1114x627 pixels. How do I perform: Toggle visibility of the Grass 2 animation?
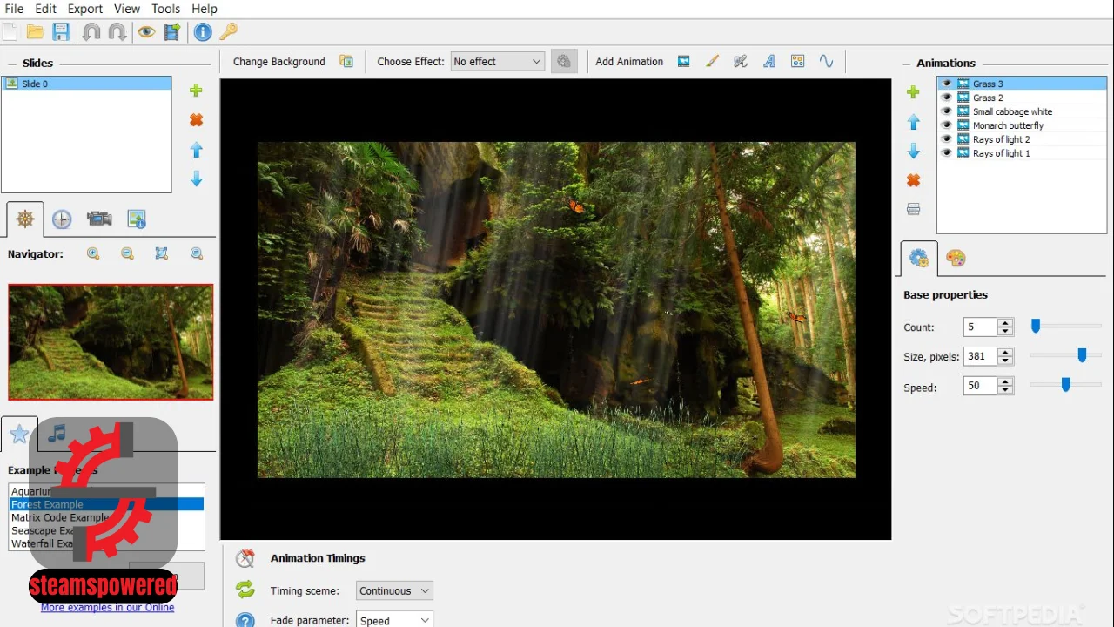click(x=947, y=98)
